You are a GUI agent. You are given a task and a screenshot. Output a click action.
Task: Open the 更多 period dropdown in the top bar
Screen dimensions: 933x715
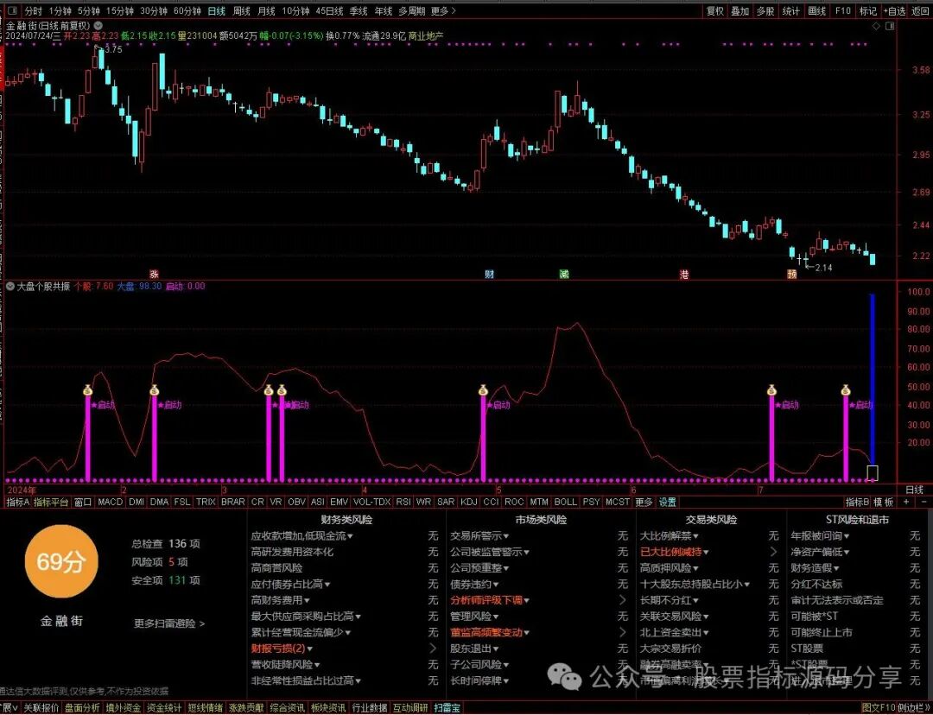pos(443,10)
